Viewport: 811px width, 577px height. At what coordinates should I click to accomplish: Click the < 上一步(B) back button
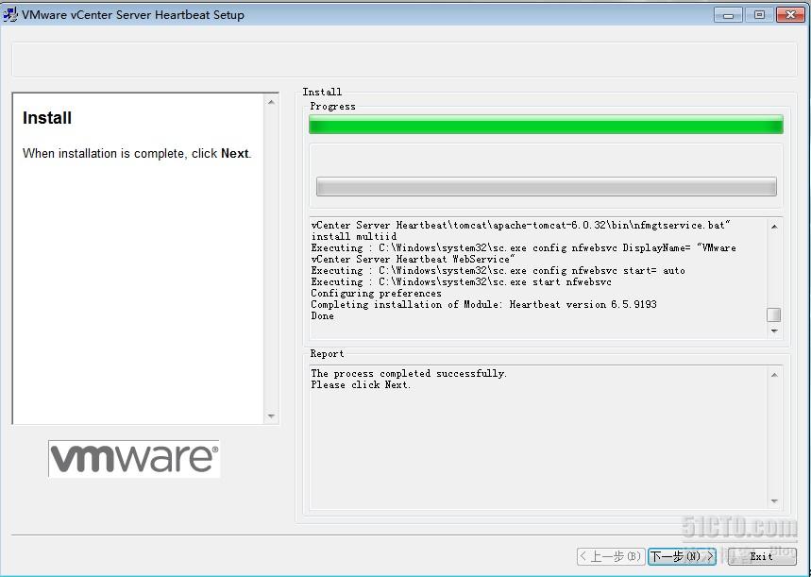tap(611, 556)
